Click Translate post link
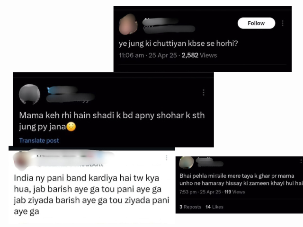Viewport: 303px width, 227px height. (39, 140)
